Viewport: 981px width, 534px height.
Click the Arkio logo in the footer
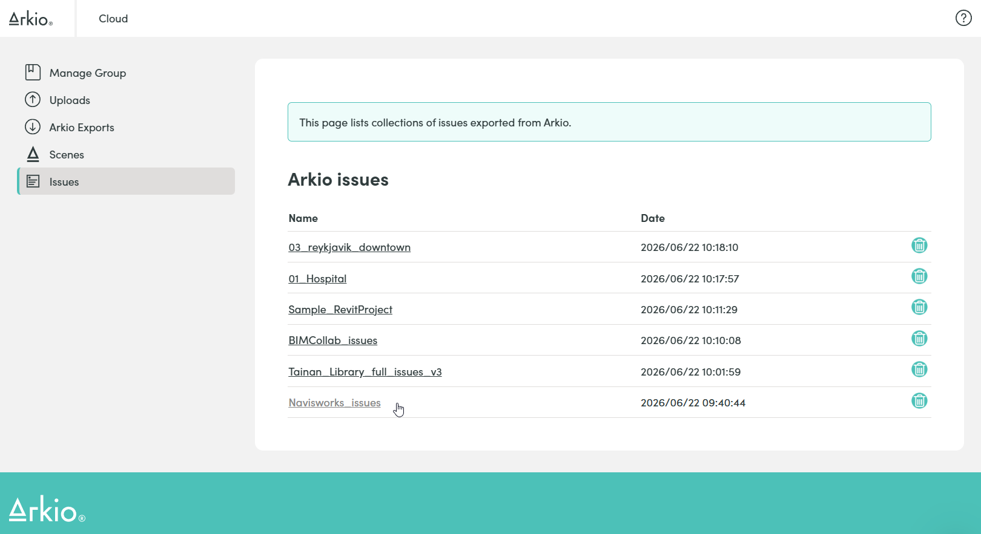(x=47, y=509)
